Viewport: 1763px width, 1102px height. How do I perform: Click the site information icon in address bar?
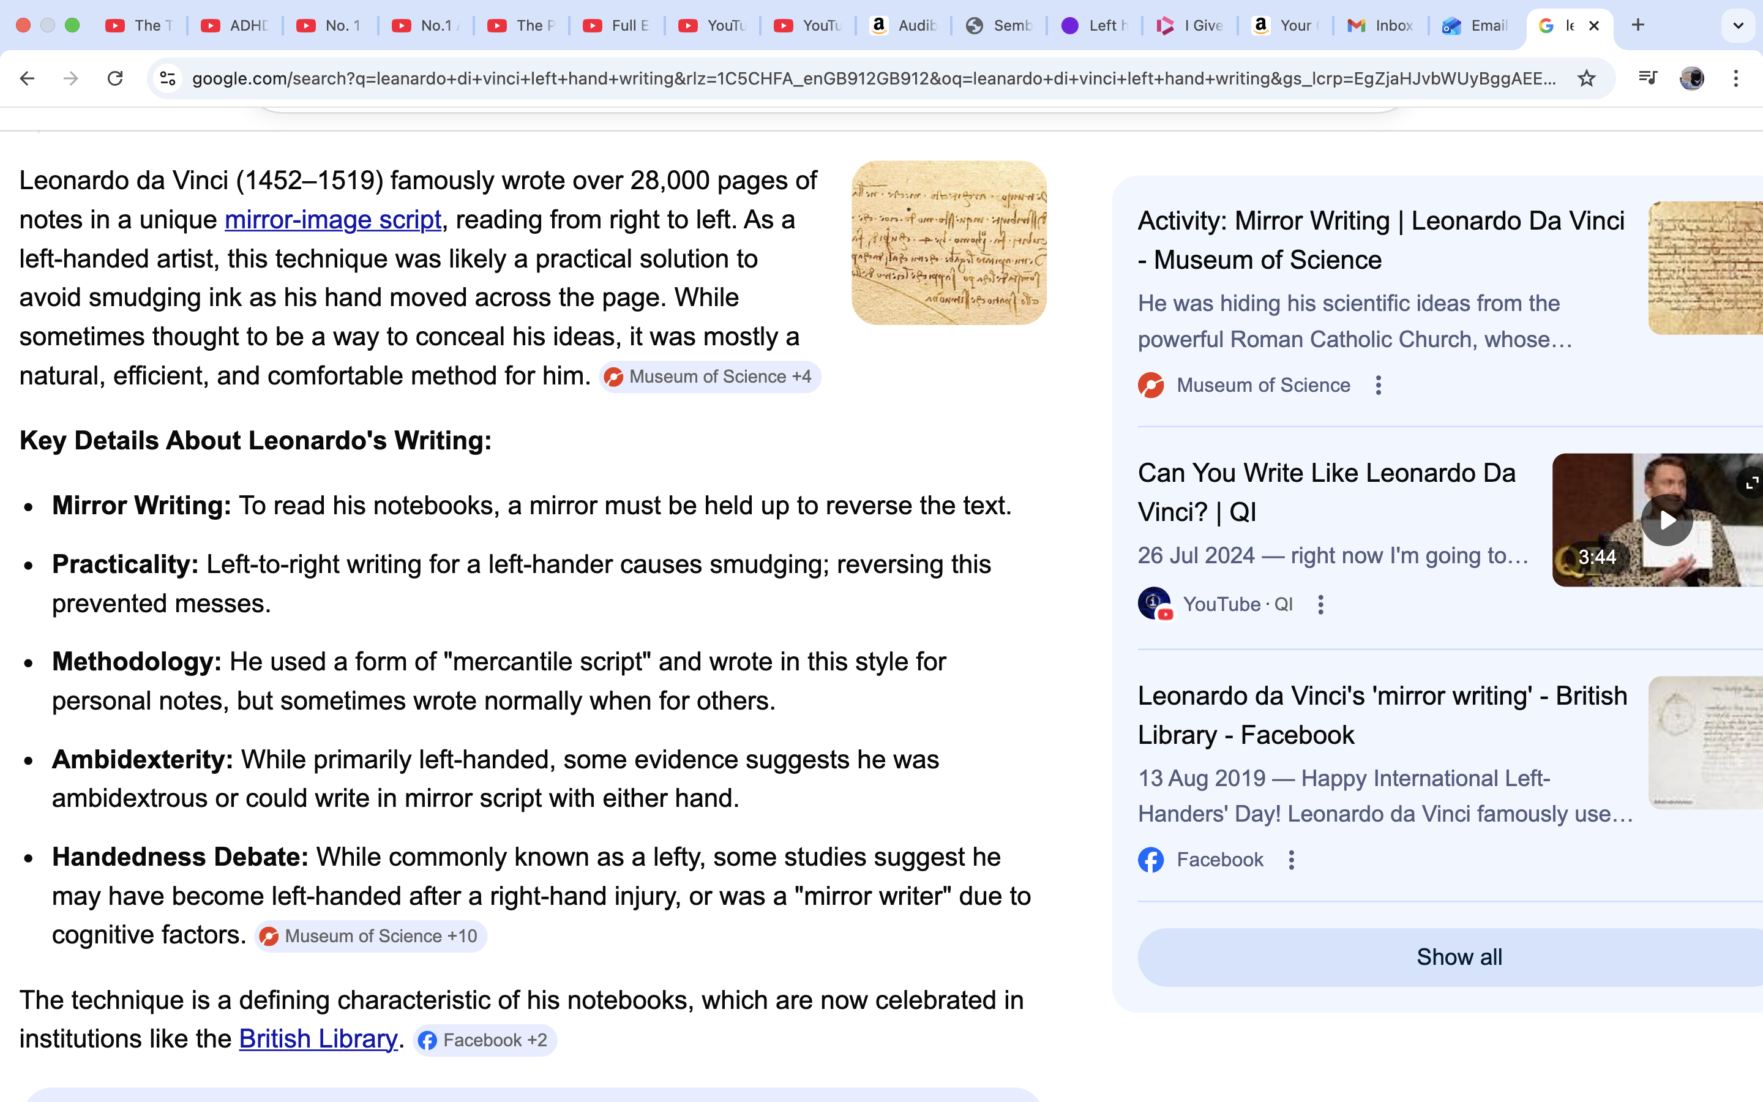point(168,78)
